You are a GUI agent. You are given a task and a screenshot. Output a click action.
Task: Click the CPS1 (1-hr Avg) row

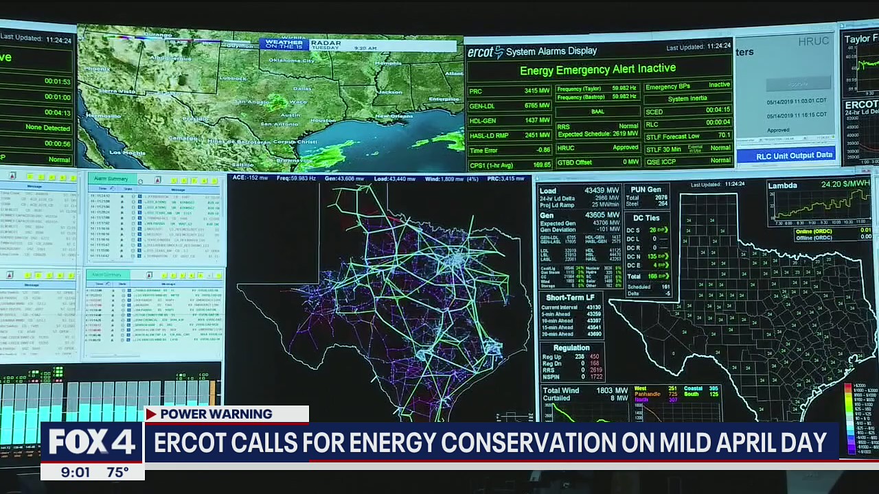click(x=510, y=165)
